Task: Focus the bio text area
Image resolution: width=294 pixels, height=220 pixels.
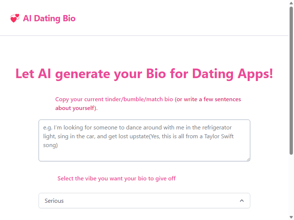Action: (144, 140)
